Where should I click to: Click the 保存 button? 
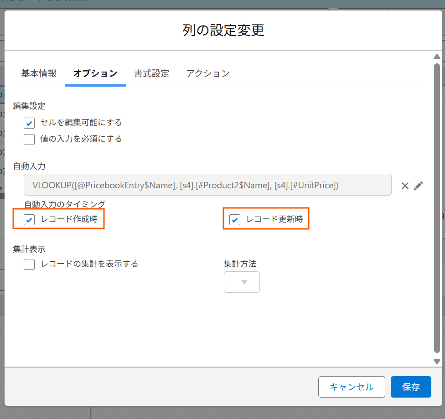[x=411, y=387]
